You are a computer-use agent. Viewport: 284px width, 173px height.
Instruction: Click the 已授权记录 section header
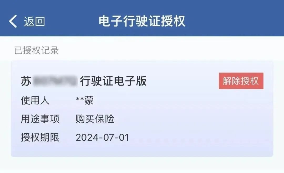tap(36, 50)
